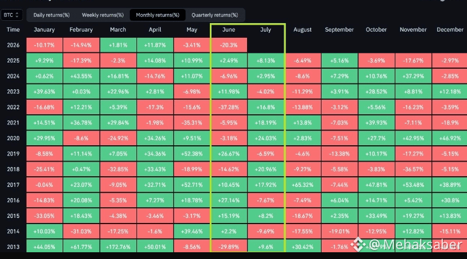467x259 pixels.
Task: Click the -36.57% November 2018 cell
Action: coord(413,169)
